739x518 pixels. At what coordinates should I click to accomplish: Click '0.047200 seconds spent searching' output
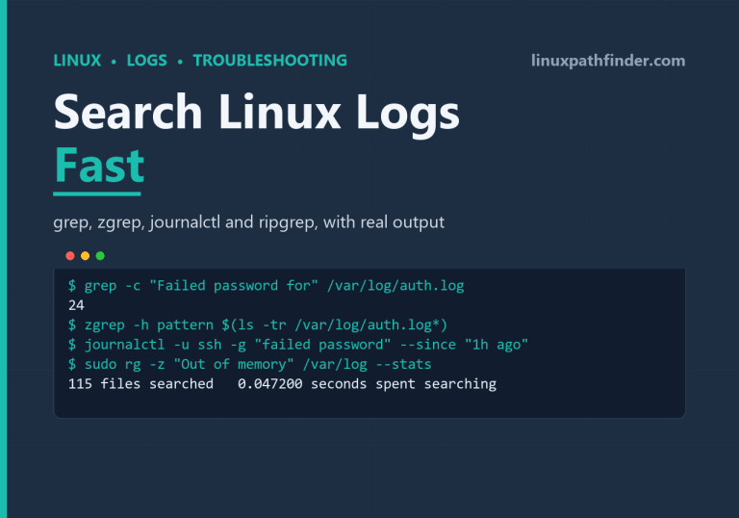(x=368, y=384)
